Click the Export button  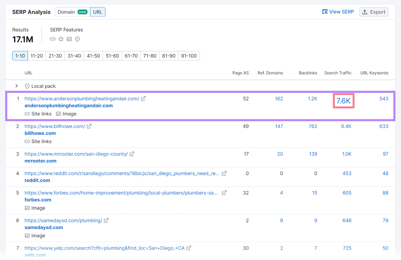pos(374,12)
